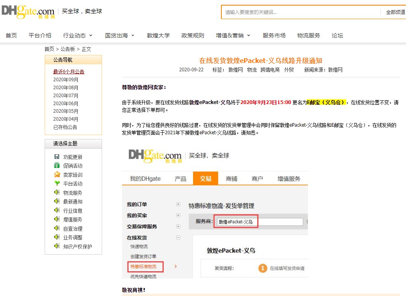Select 自查治理 topic
The width and height of the screenshot is (406, 296).
pyautogui.click(x=73, y=229)
